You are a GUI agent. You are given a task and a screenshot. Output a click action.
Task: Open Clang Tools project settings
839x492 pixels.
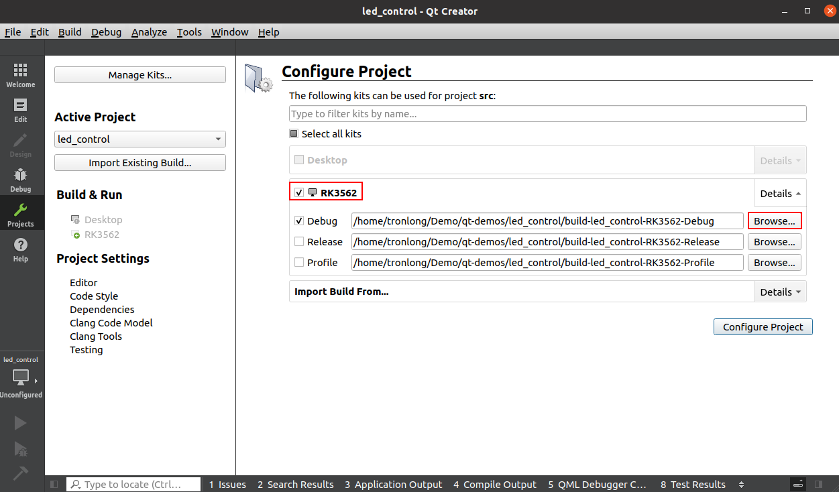click(x=96, y=336)
